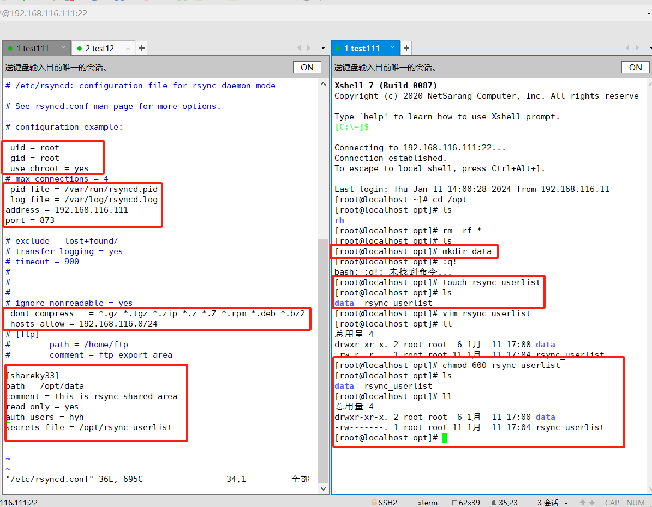Image resolution: width=652 pixels, height=507 pixels.
Task: Click the xterm terminal type in status bar
Action: [x=427, y=503]
